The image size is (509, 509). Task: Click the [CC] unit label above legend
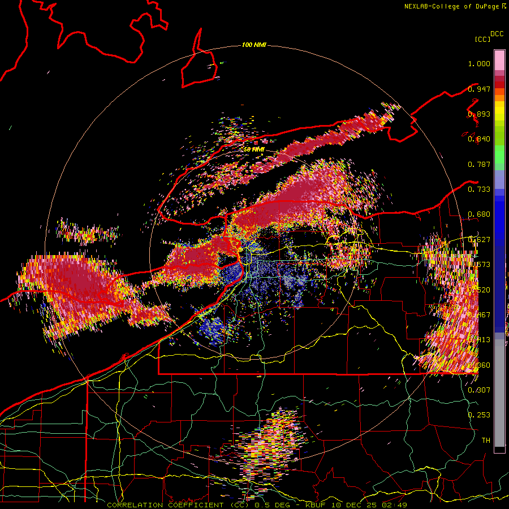point(482,39)
